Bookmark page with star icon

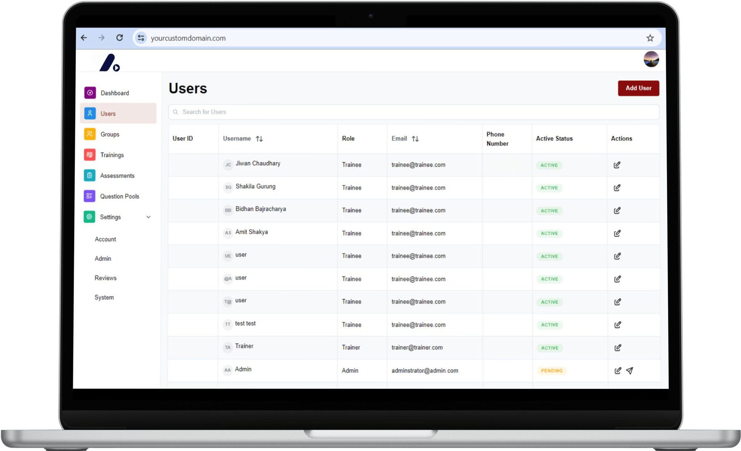(650, 38)
